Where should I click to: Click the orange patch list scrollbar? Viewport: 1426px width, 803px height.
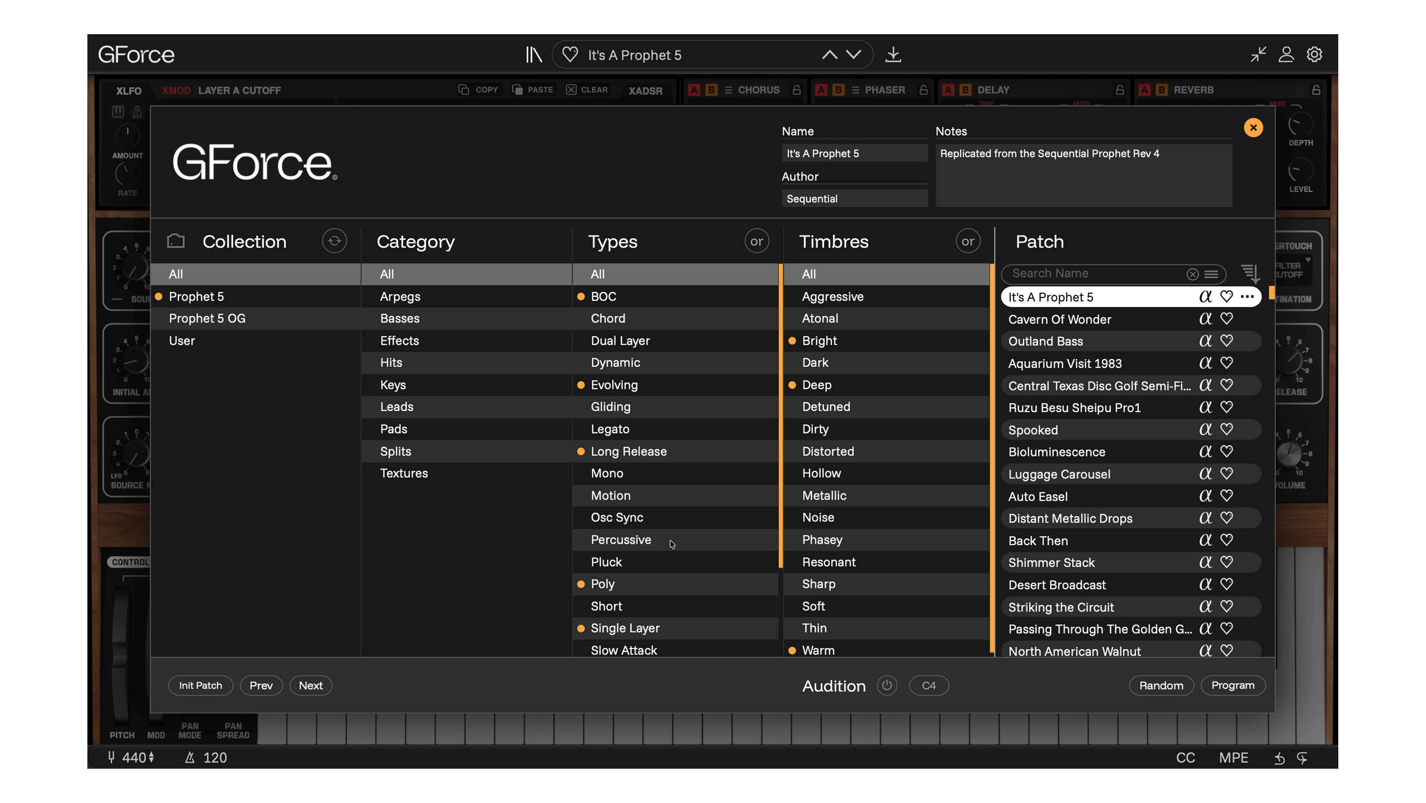1272,292
